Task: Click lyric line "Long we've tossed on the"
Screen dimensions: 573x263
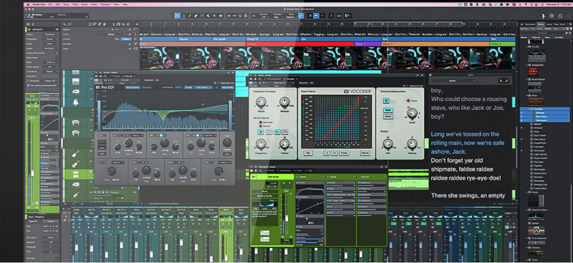Action: pos(465,134)
